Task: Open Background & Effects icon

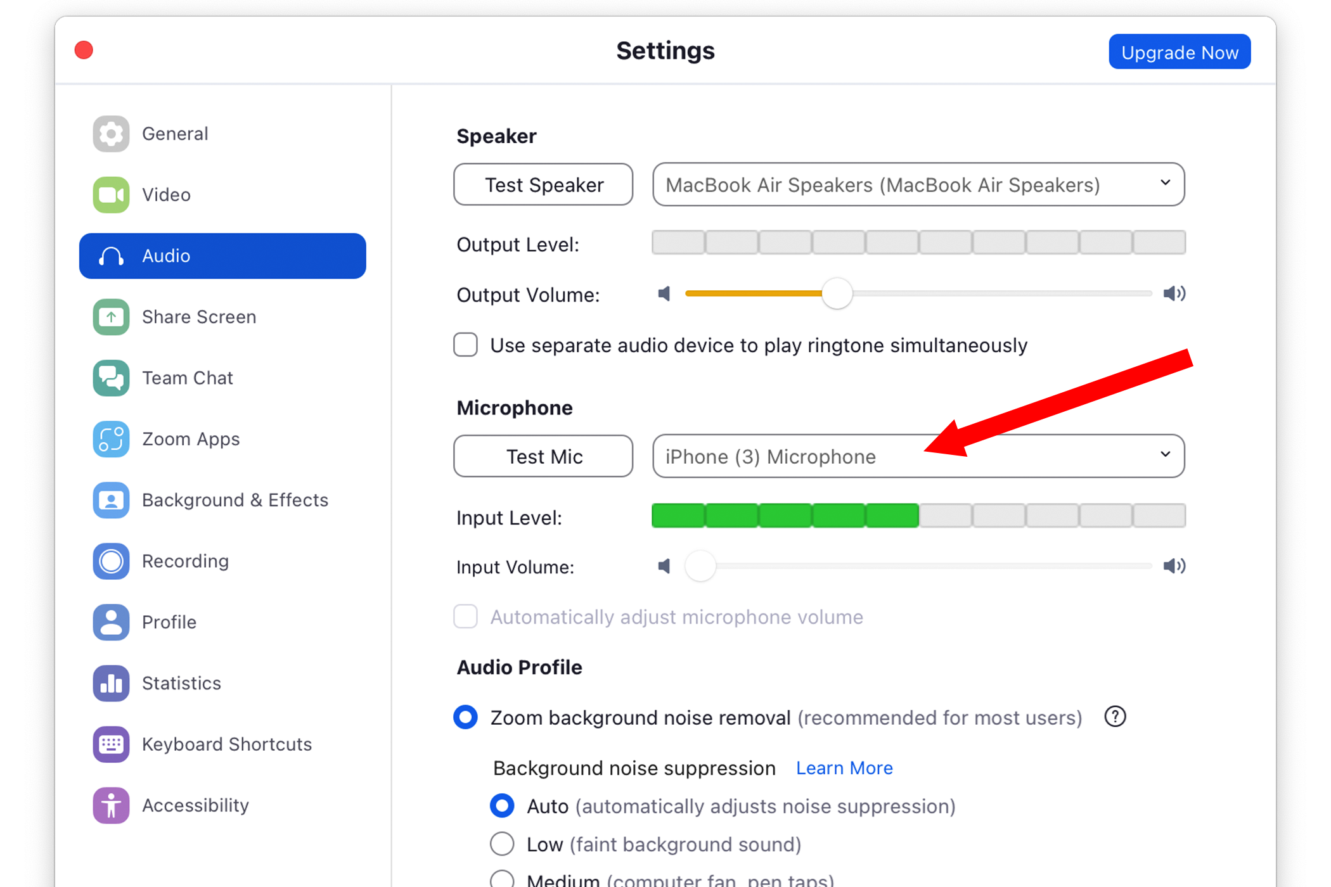Action: pos(111,500)
